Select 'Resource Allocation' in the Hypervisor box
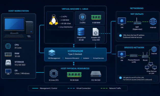Viewport: 160px width, 96px height. pos(72,58)
